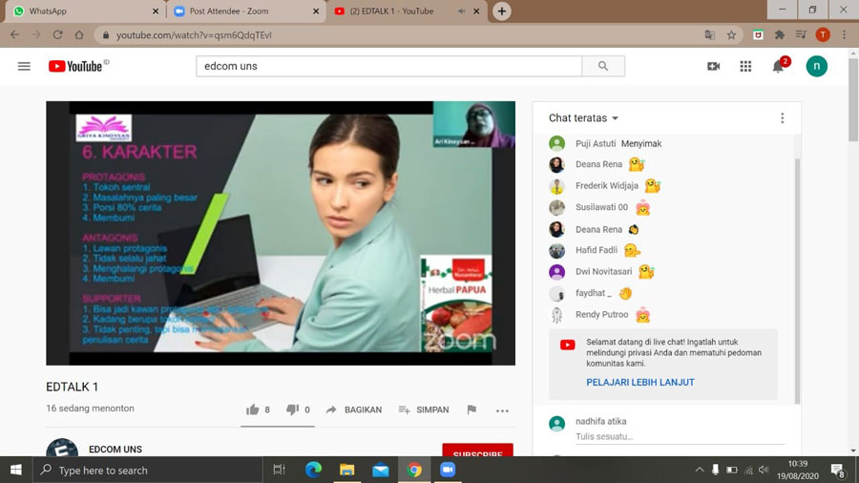Open the clock and date in tray
The image size is (859, 483).
coord(798,470)
